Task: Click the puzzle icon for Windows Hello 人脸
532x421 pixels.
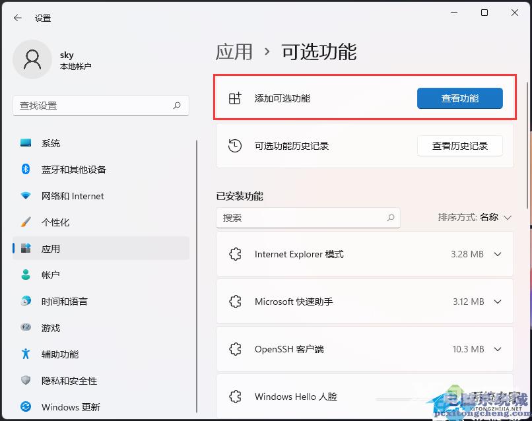Action: 235,397
